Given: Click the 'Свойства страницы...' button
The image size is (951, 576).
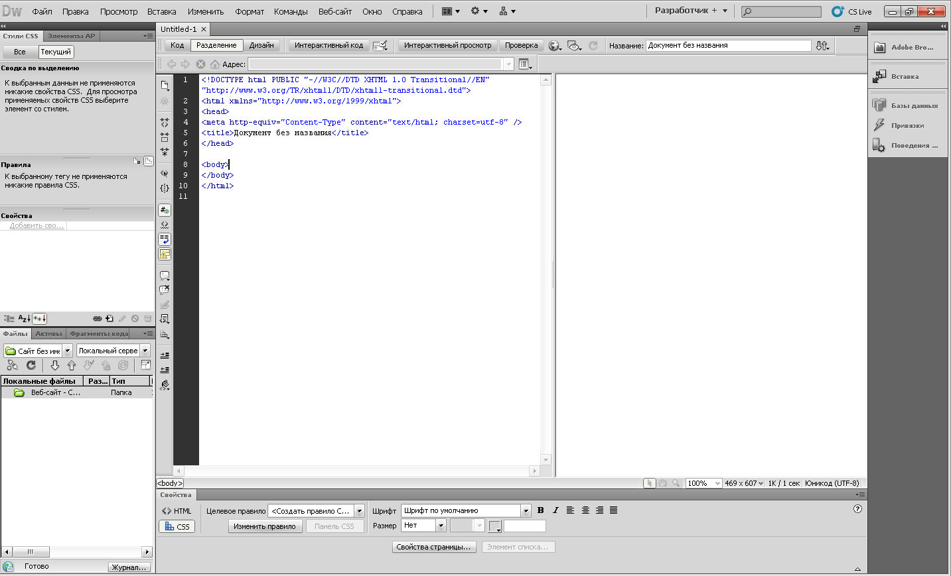Looking at the screenshot, I should pos(434,547).
